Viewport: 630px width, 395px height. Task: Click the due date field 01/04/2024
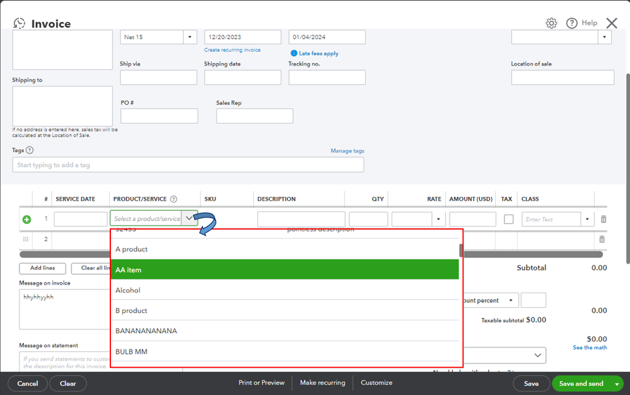[x=327, y=37]
